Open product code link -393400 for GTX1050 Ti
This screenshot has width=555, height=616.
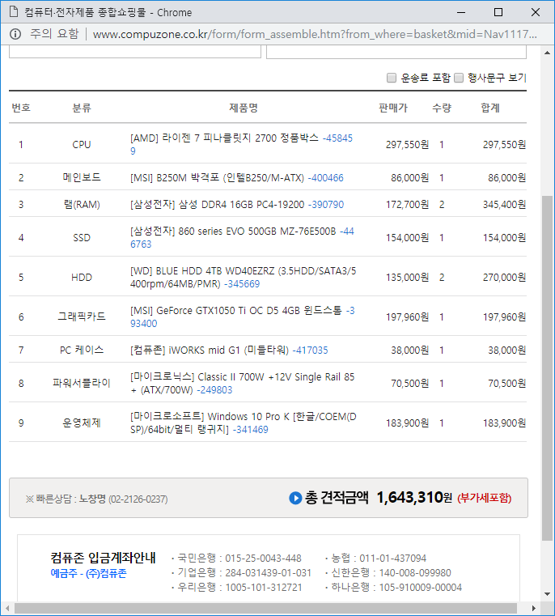tap(144, 324)
